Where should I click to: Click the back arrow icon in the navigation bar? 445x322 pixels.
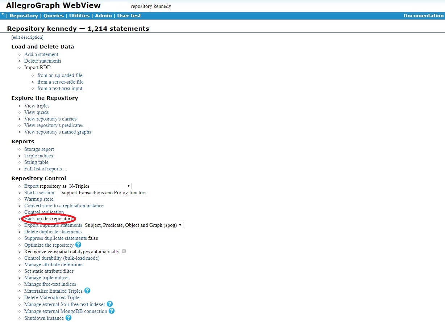click(x=3, y=15)
